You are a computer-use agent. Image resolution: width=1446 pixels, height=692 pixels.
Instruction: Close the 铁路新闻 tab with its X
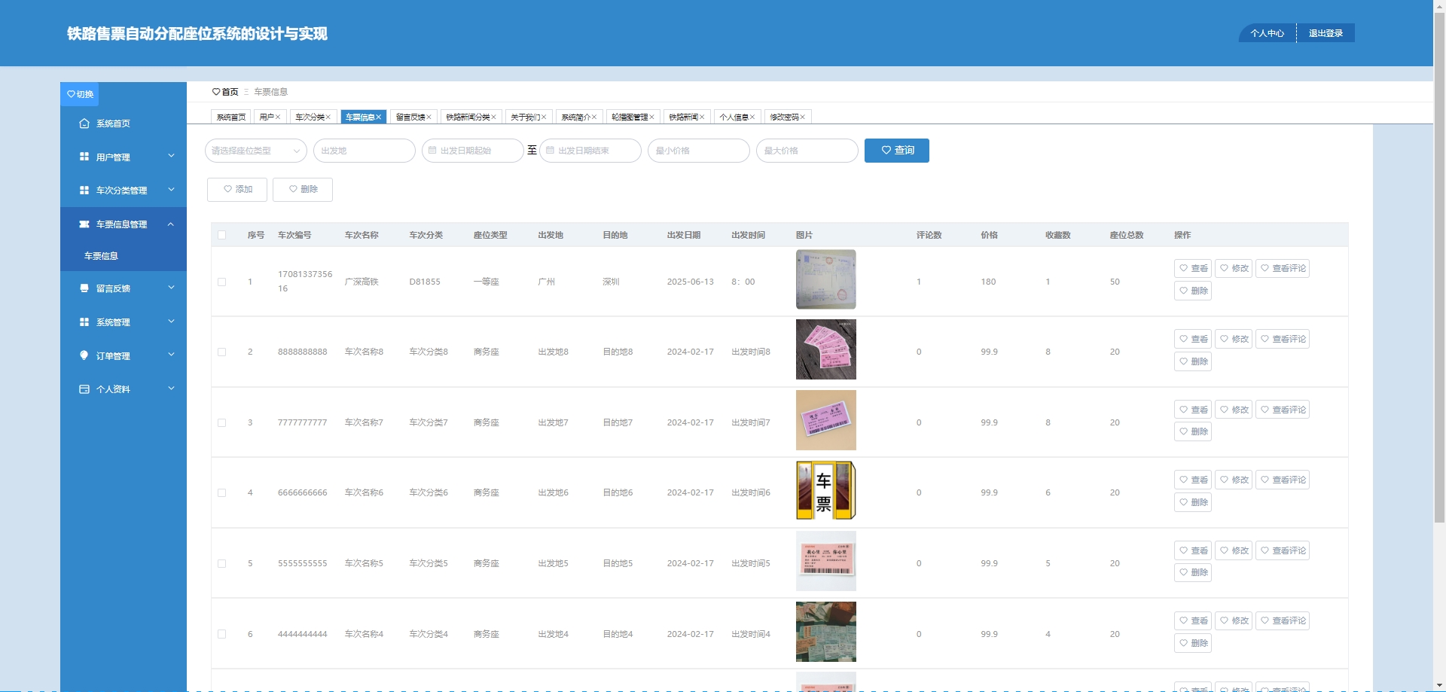coord(702,117)
